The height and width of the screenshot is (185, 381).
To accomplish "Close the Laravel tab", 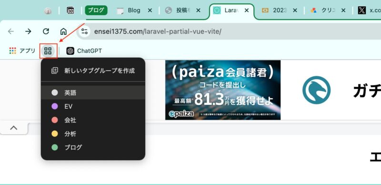I will (x=247, y=10).
